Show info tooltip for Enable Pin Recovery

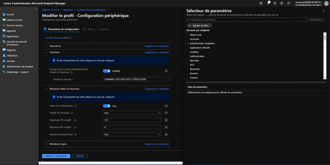coord(72,113)
